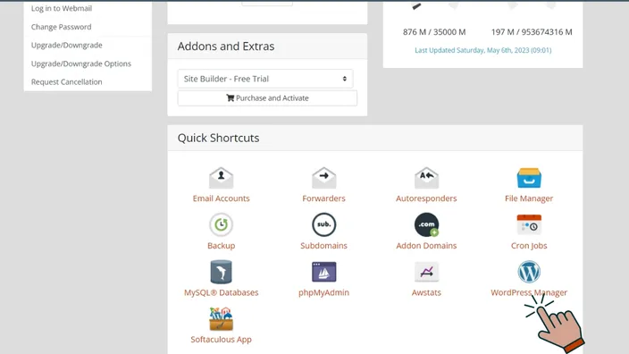Click the Cron Jobs text link

tap(529, 246)
